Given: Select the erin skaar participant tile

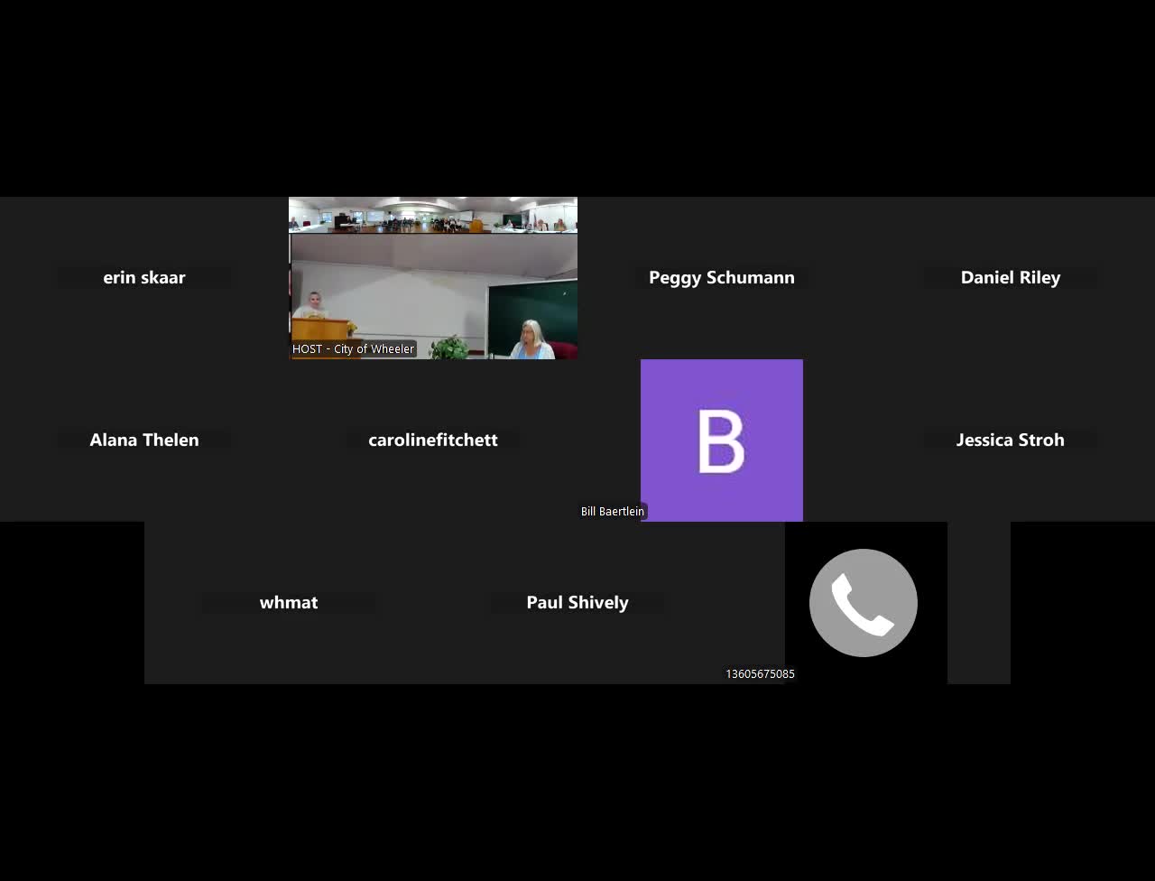Looking at the screenshot, I should click(144, 278).
